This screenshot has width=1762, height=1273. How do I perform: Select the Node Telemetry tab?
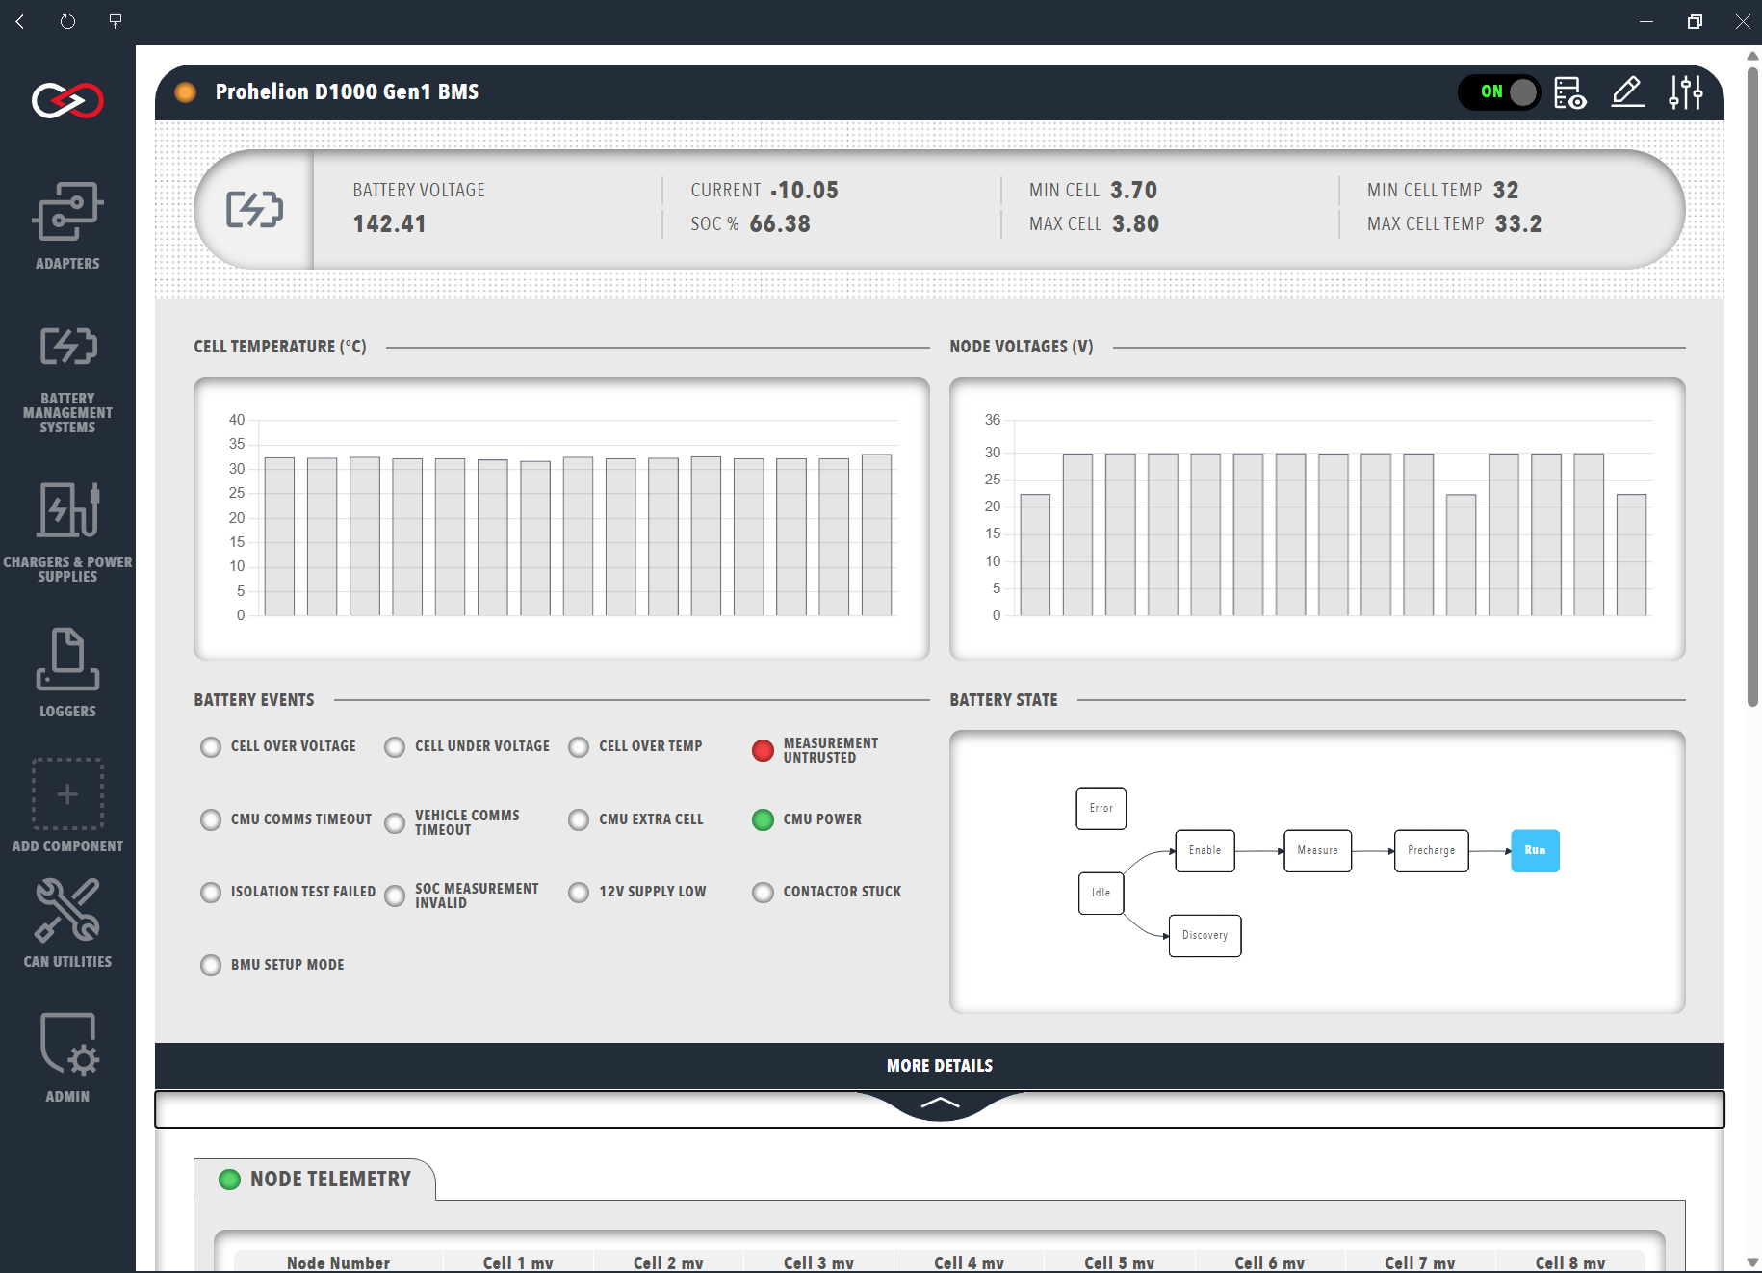point(316,1180)
